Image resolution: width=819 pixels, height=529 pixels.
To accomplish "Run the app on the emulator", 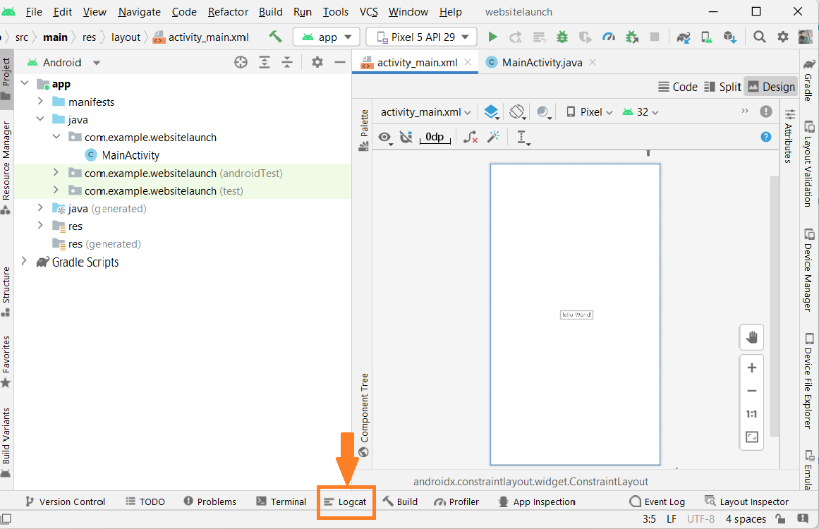I will click(x=492, y=37).
